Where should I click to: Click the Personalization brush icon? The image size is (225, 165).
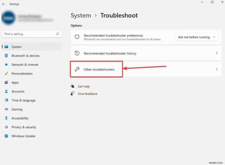pos(6,73)
